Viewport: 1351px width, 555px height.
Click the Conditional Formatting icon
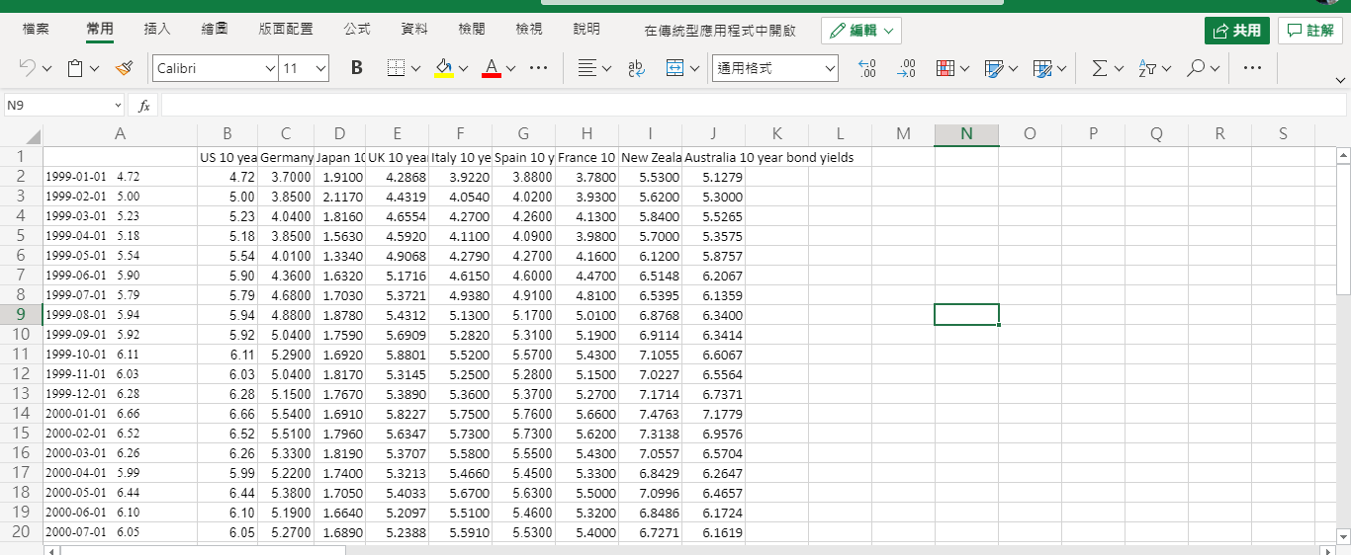point(946,68)
